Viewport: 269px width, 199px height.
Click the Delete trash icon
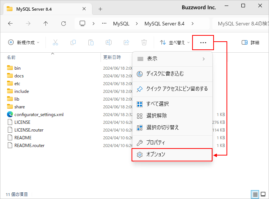(x=144, y=42)
